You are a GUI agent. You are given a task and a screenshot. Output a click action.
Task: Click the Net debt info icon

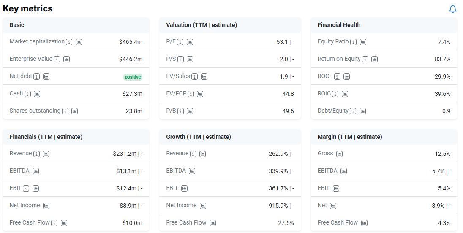[37, 77]
